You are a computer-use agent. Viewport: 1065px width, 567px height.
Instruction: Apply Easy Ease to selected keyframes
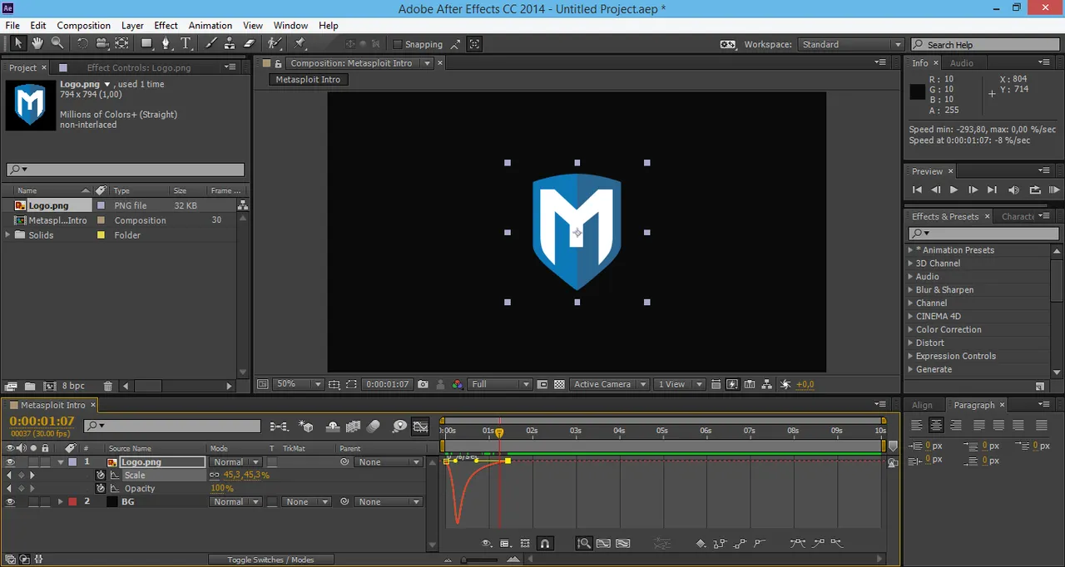[798, 543]
